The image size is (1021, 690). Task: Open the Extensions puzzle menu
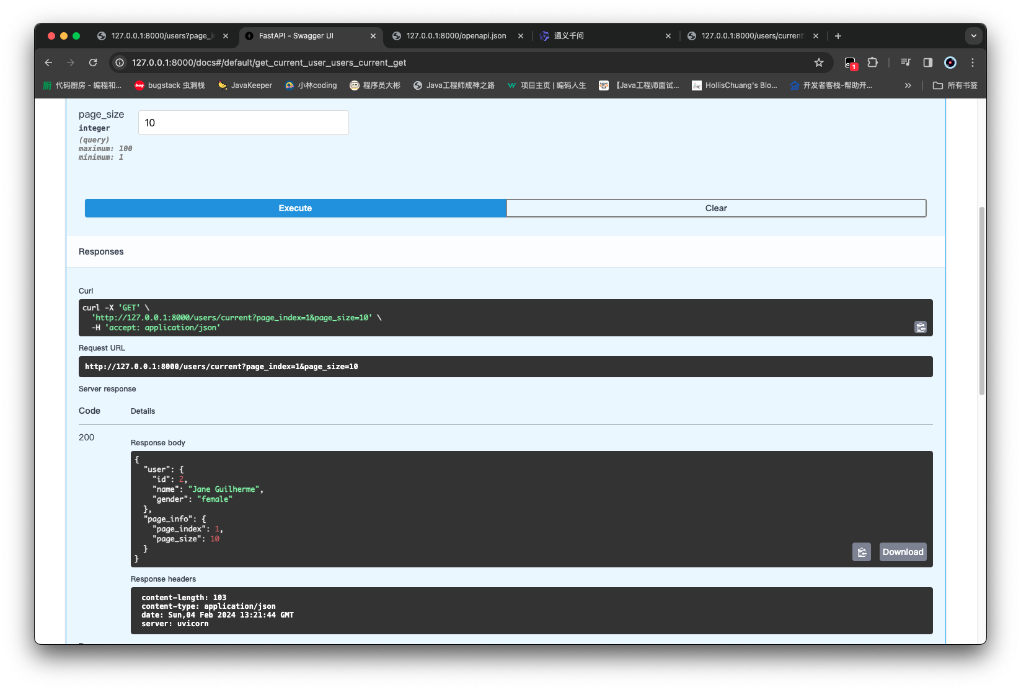coord(873,63)
